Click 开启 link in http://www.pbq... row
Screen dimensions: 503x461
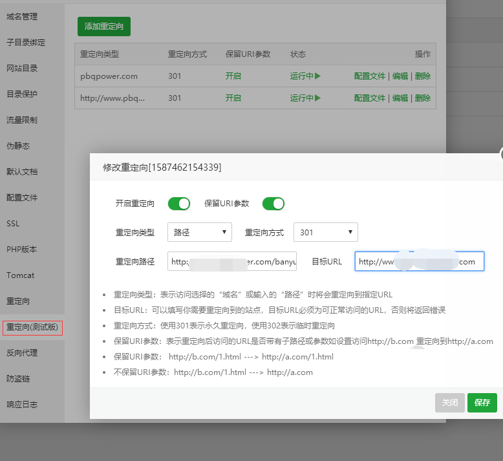pos(233,98)
